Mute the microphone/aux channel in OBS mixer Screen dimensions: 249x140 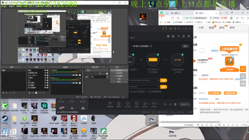click(x=77, y=83)
